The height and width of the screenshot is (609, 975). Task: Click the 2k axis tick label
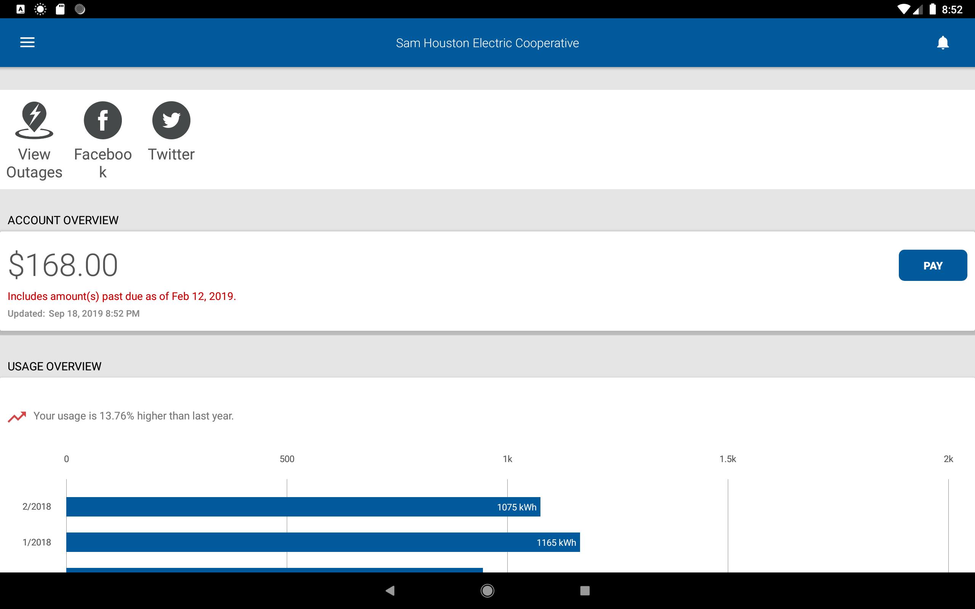click(948, 459)
